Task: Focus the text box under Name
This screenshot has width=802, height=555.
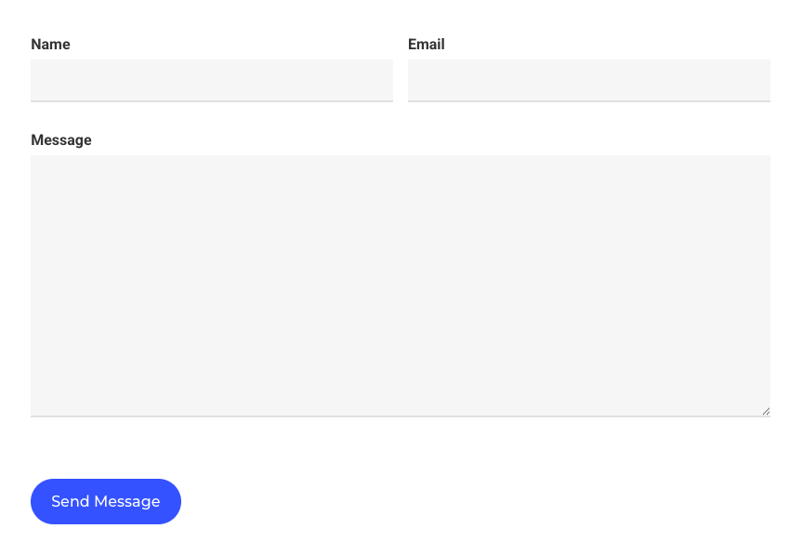Action: pos(212,80)
